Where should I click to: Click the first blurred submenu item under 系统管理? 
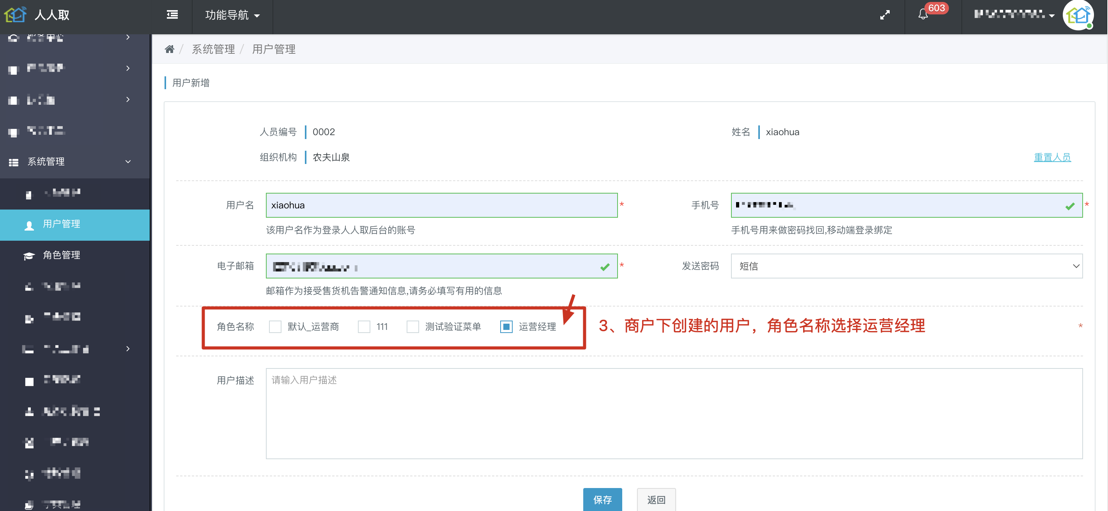75,194
